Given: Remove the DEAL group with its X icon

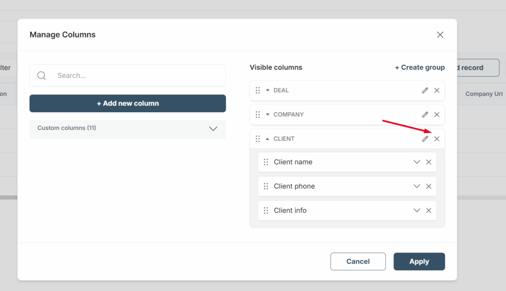Looking at the screenshot, I should 437,90.
